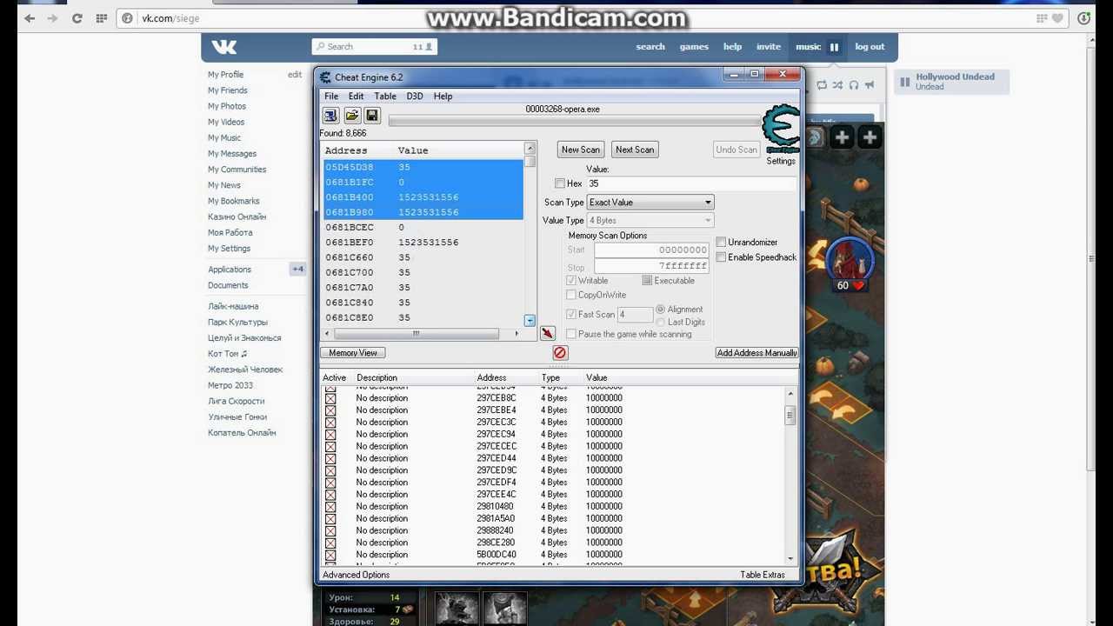Viewport: 1113px width, 626px height.
Task: Toggle the CopyOnWrite checkbox
Action: coord(571,295)
